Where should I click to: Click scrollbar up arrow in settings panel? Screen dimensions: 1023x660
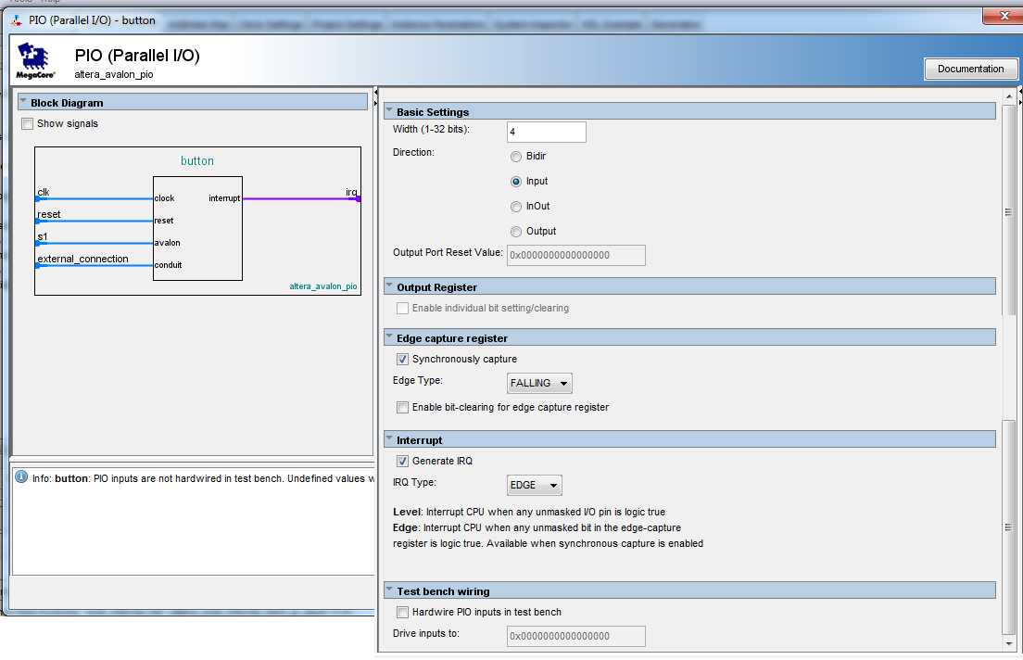point(1009,96)
